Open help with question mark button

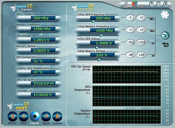(151, 4)
